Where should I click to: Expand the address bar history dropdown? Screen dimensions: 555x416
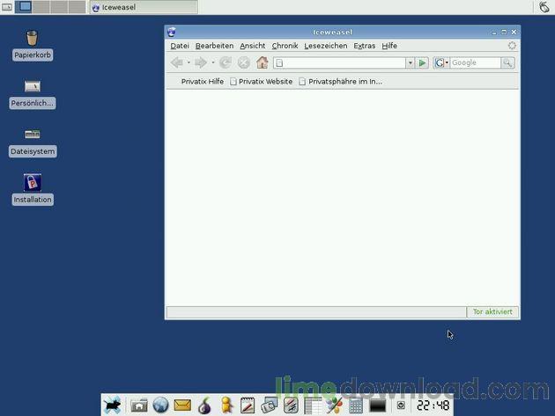pyautogui.click(x=410, y=62)
